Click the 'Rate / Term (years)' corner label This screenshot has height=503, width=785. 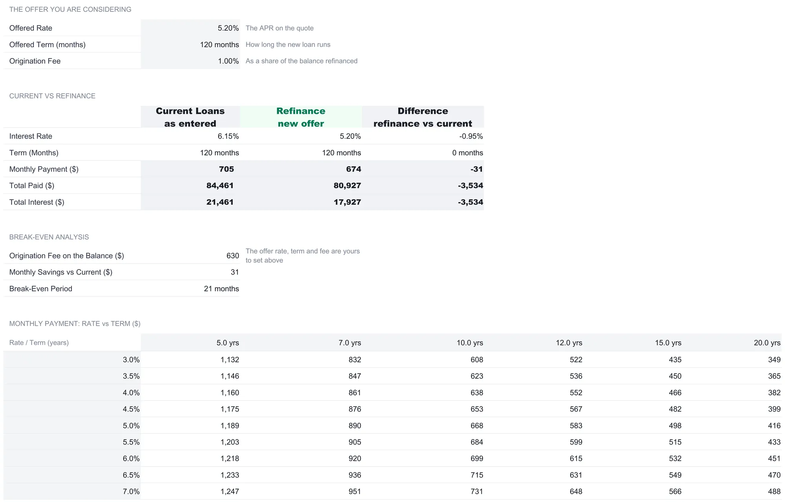[39, 343]
